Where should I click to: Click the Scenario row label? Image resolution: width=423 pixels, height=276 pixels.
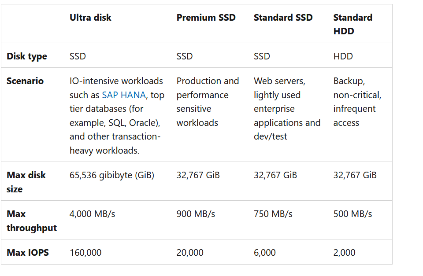tap(25, 81)
